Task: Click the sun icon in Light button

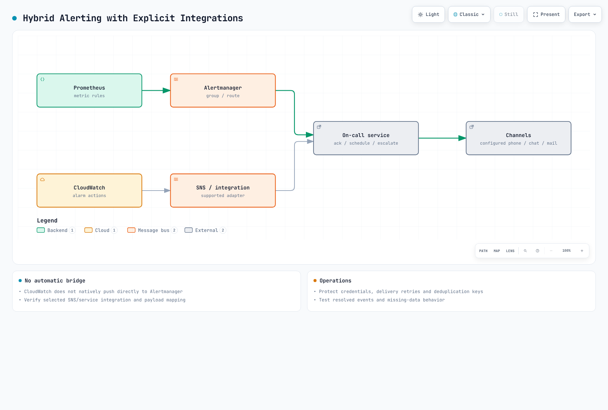Action: pyautogui.click(x=420, y=14)
